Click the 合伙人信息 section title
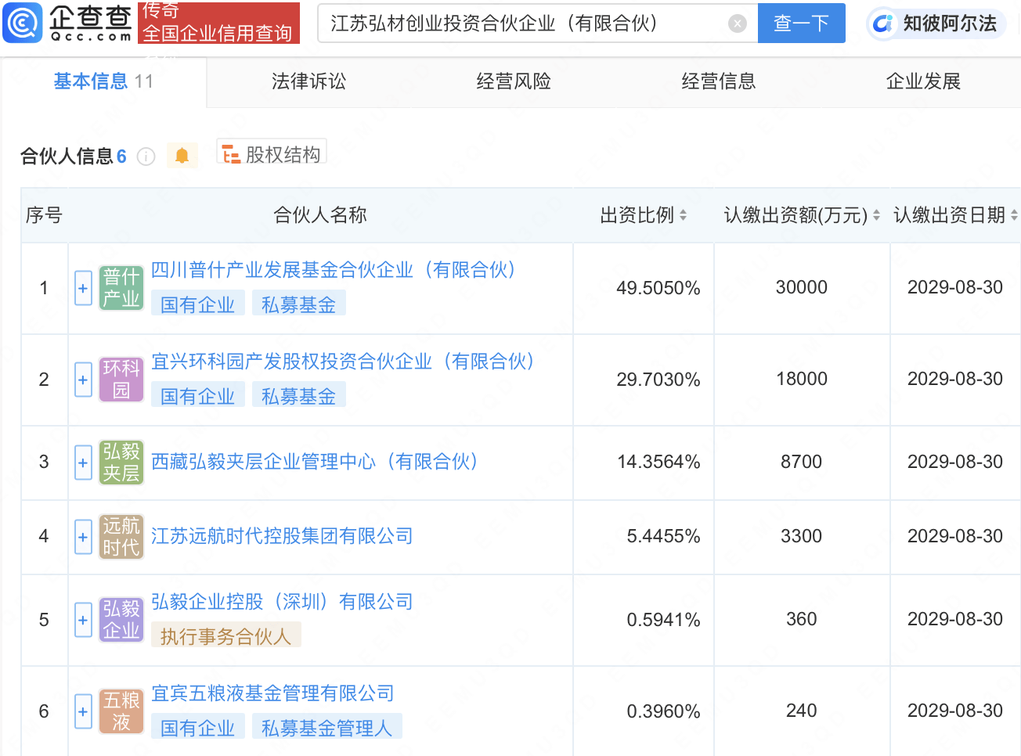 point(67,157)
